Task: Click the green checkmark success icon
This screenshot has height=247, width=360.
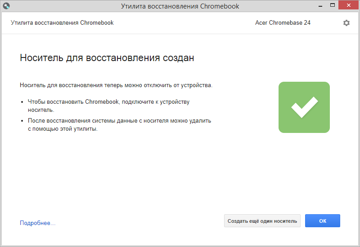Action: [304, 107]
